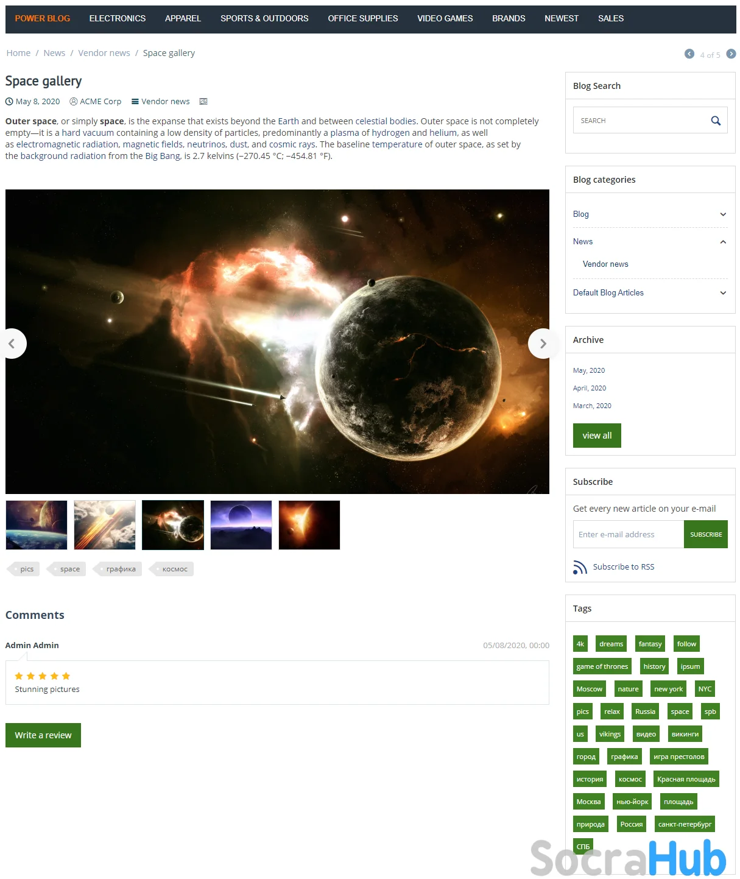Collapse the News category chevron

coord(723,242)
